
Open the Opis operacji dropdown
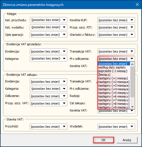[x=48, y=35]
